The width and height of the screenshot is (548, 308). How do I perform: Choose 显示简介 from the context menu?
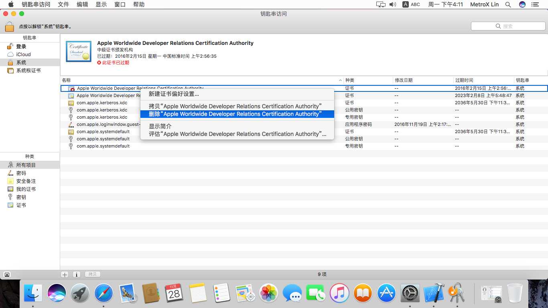(237, 126)
